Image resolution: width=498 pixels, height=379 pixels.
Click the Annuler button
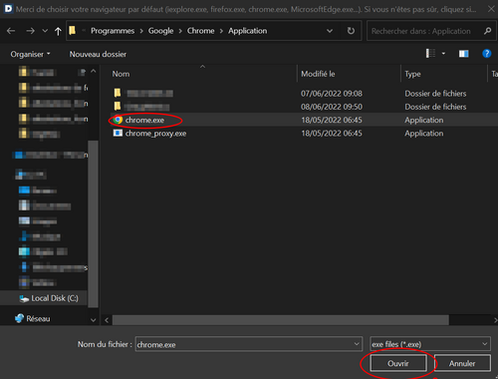point(462,363)
